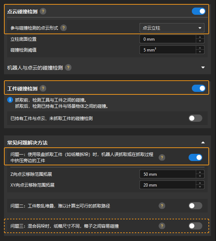Decrease XY向点云移除范围拓展 with down arrow
Image resolution: width=216 pixels, height=241 pixels.
click(x=200, y=187)
